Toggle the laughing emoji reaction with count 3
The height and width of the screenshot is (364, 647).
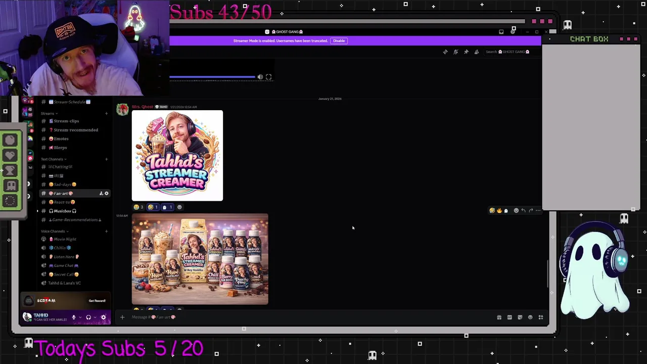point(138,207)
